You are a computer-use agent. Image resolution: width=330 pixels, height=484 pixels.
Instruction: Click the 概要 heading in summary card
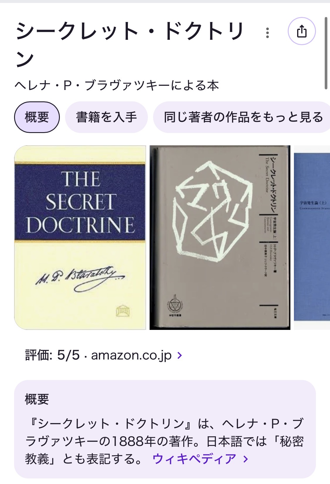37,399
